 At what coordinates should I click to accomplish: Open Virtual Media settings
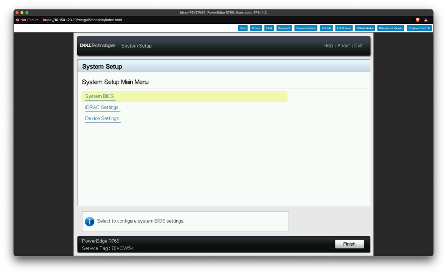(364, 28)
